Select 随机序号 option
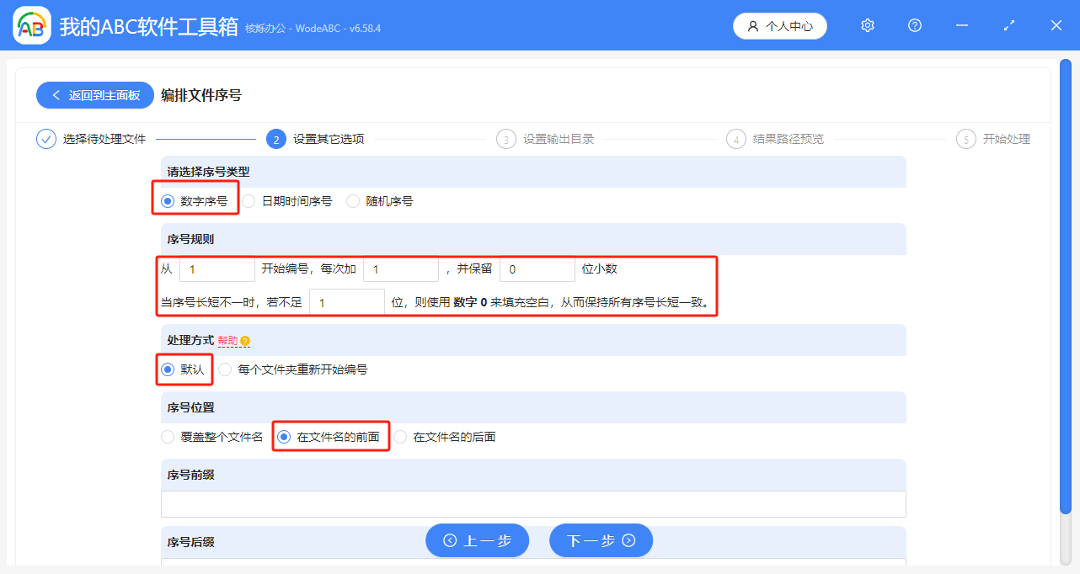The height and width of the screenshot is (574, 1080). [x=352, y=200]
